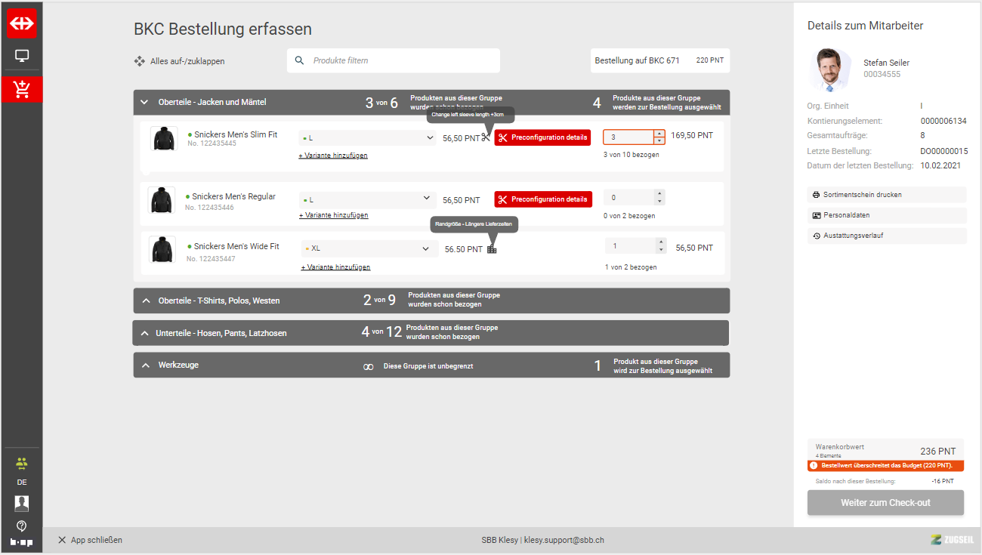982x555 pixels.
Task: Collapse Oberteile - Jacken und Mäntel group
Action: (x=146, y=102)
